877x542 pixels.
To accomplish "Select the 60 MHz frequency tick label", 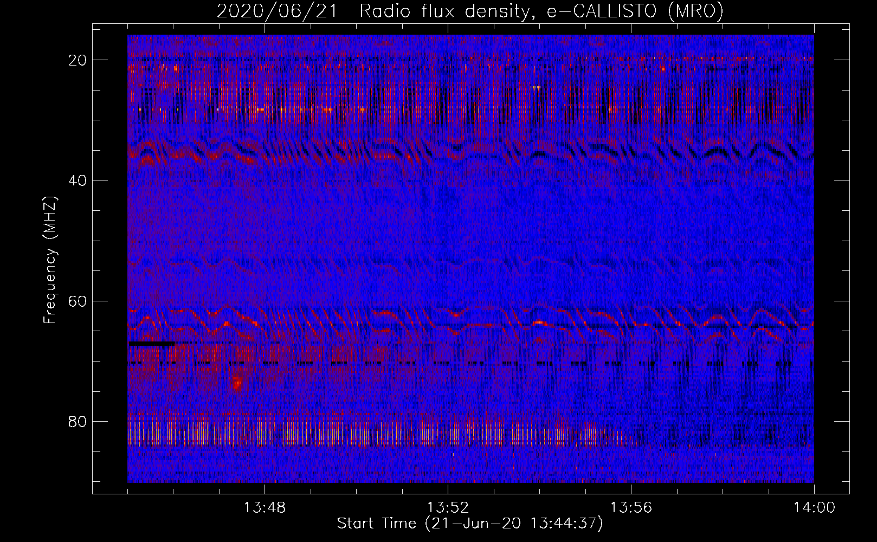I will point(78,301).
